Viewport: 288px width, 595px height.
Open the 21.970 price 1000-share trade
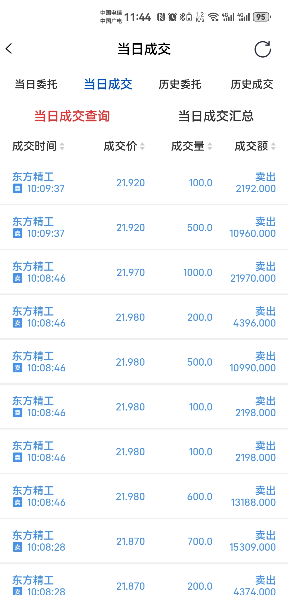pyautogui.click(x=144, y=272)
